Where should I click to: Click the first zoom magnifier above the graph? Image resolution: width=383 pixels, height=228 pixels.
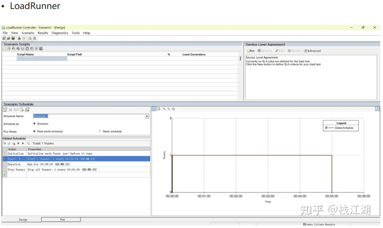(x=164, y=109)
